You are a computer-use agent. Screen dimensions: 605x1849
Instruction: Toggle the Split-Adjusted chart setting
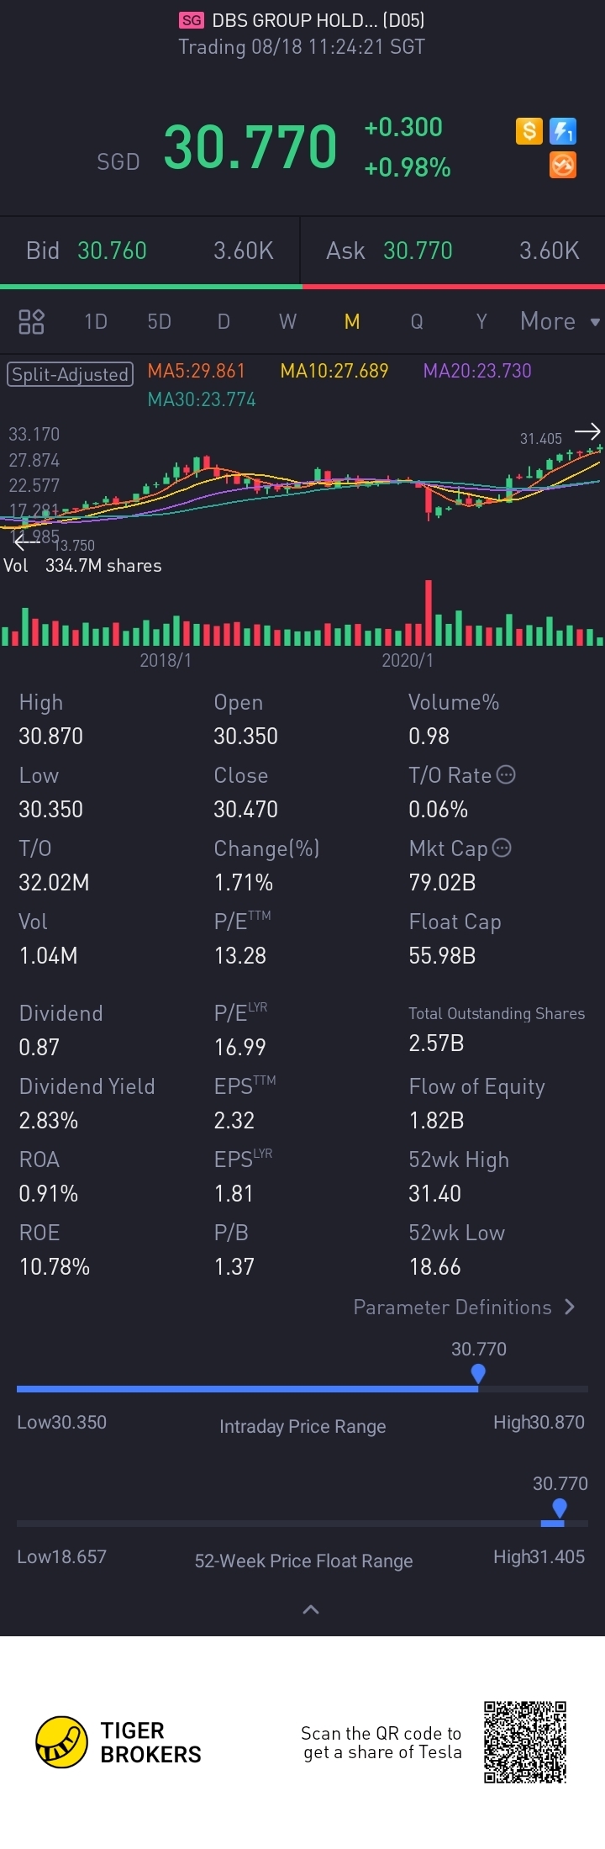coord(70,374)
